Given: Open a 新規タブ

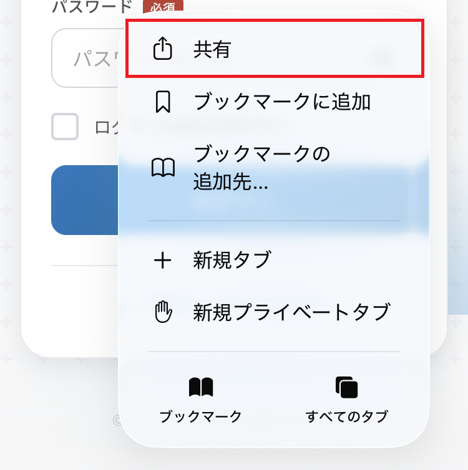Looking at the screenshot, I should click(275, 260).
